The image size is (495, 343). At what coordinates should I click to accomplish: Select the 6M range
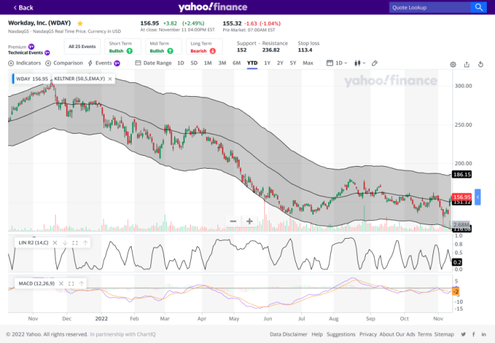pos(236,63)
